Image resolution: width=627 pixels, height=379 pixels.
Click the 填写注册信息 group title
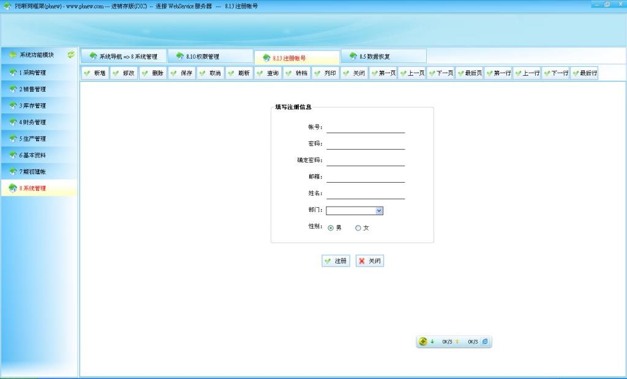pyautogui.click(x=293, y=107)
